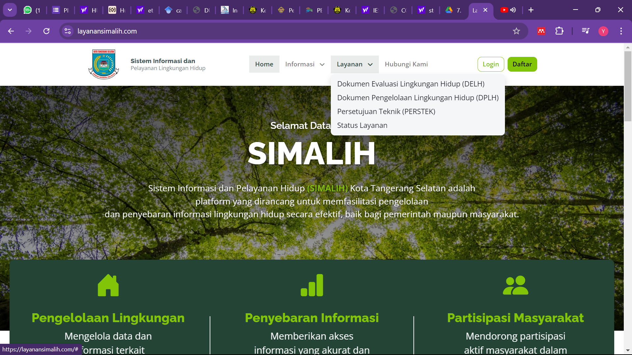Screen dimensions: 632x355
Task: Open the browser Extensions puzzle icon
Action: click(559, 31)
